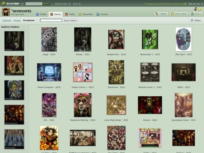The height and width of the screenshot is (153, 204).
Task: Open the Dream Comic 1 - 2022 thumbnail
Action: click(x=83, y=72)
